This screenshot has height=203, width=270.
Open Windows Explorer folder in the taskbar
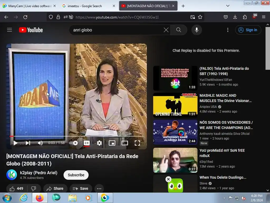pos(73,198)
